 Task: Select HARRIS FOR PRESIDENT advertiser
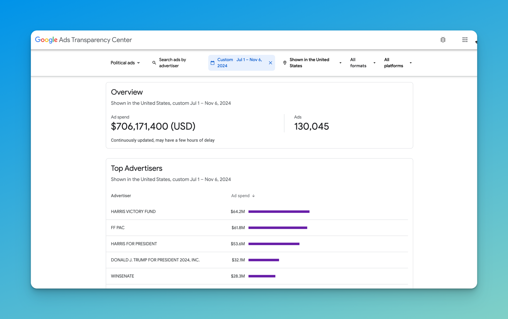(x=134, y=244)
